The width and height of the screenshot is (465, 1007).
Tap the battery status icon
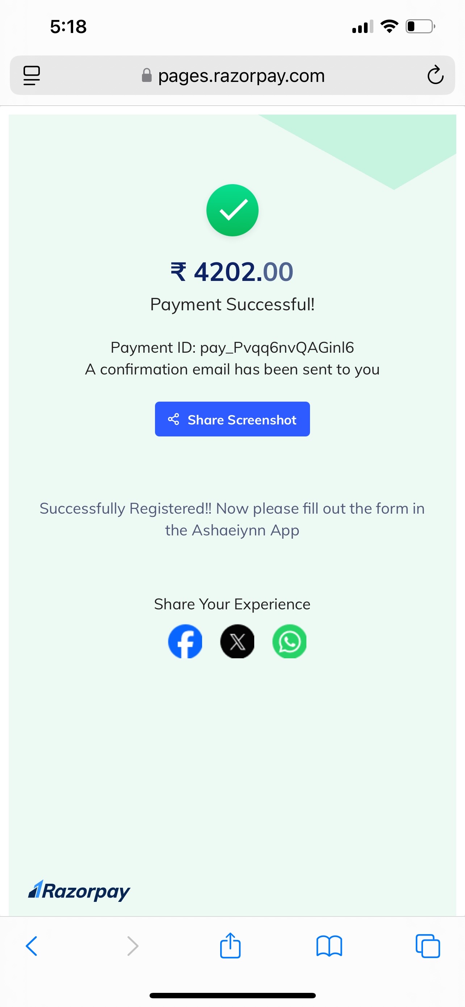(x=420, y=26)
